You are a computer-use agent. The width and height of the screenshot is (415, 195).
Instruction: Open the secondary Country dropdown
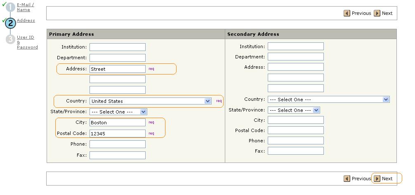tap(328, 100)
